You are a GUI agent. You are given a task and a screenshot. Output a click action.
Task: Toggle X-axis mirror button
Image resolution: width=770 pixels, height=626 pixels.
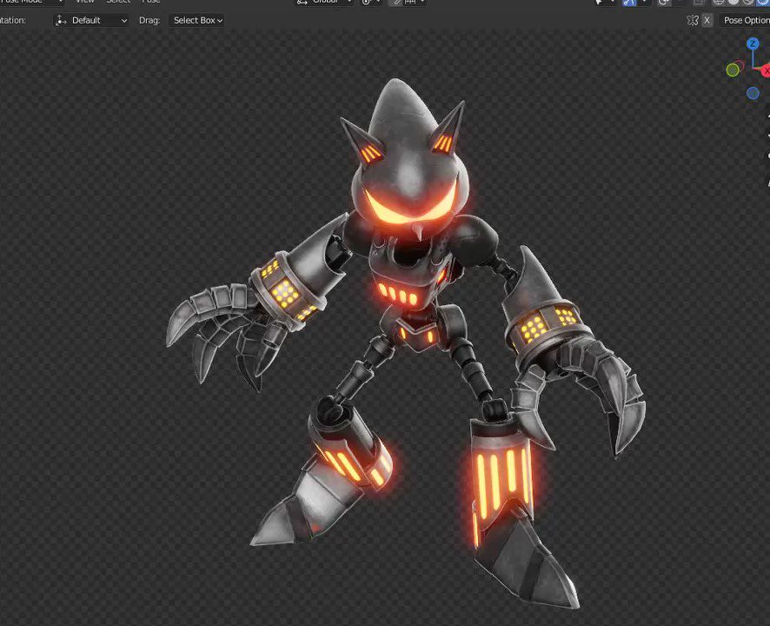pos(707,20)
